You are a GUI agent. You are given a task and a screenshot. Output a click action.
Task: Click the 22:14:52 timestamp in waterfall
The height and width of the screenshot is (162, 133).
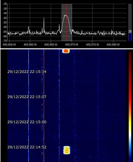tap(38, 147)
